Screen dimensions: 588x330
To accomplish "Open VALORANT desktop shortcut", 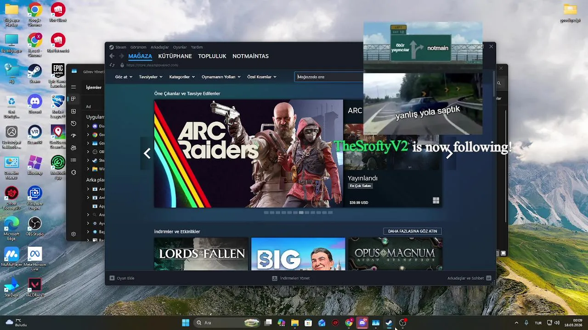I will (x=34, y=288).
